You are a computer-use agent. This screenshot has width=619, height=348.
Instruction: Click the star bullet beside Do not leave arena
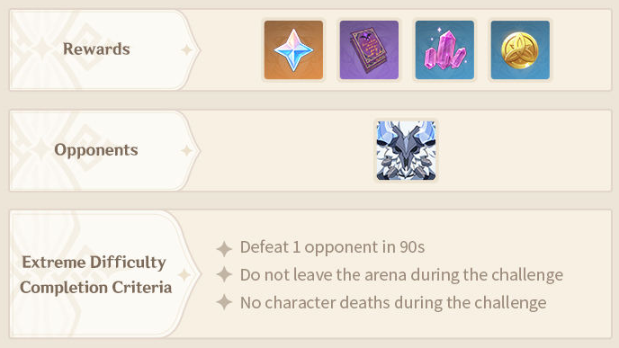(224, 274)
